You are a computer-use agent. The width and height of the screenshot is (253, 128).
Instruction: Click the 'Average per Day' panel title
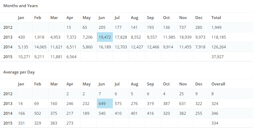click(19, 72)
